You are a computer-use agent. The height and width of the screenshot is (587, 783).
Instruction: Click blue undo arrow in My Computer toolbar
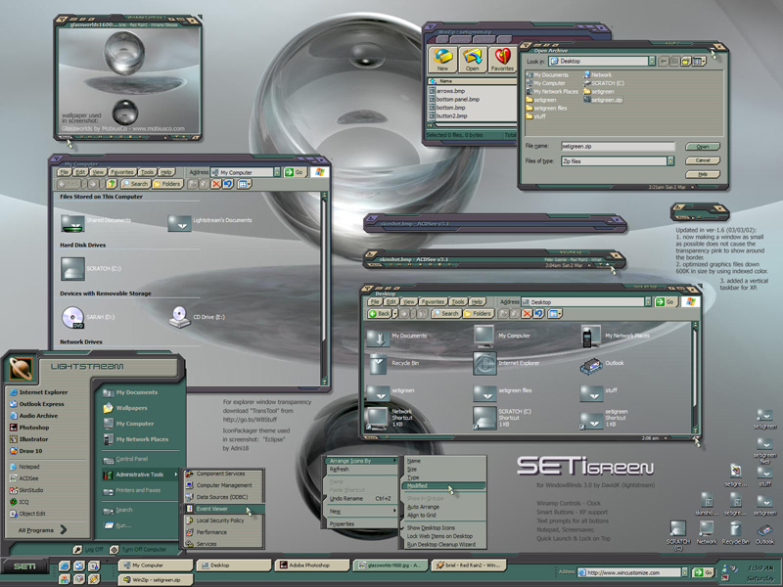[228, 184]
